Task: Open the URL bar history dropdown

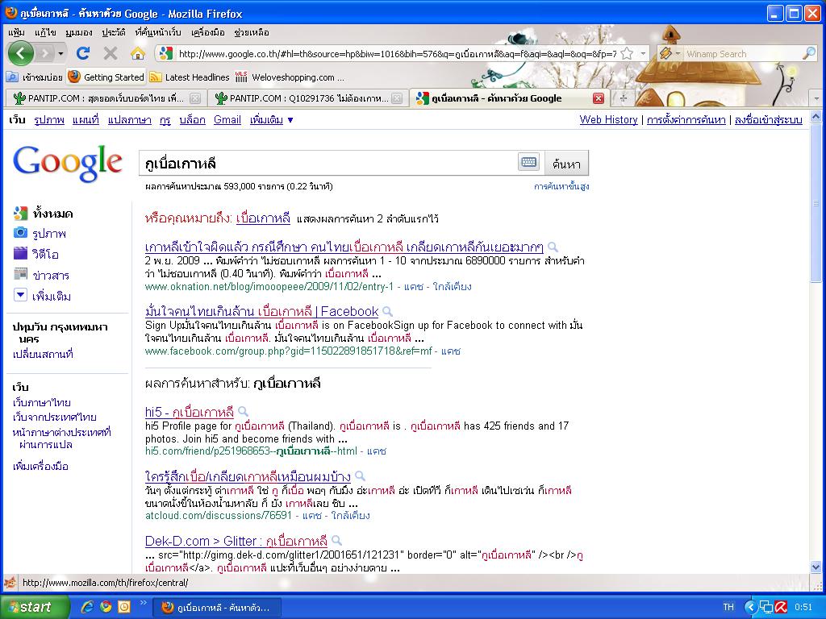Action: [x=643, y=53]
